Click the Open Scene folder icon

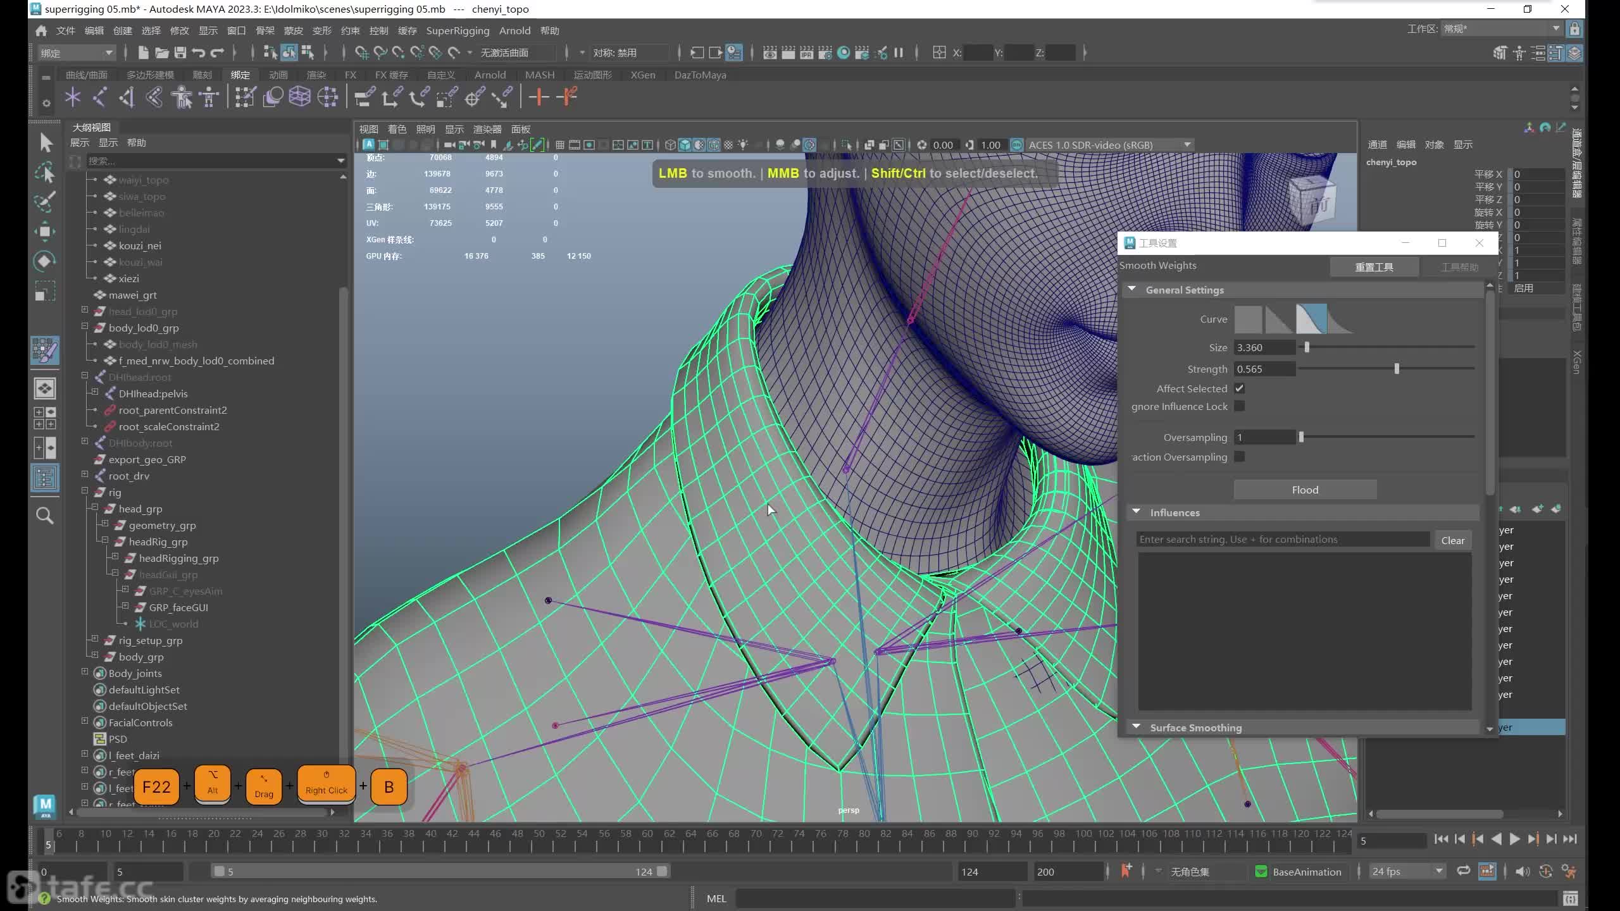(162, 53)
